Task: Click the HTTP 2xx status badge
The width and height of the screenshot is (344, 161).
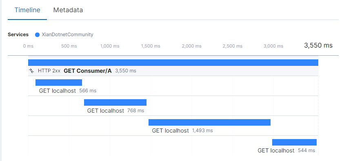Action: pos(49,71)
